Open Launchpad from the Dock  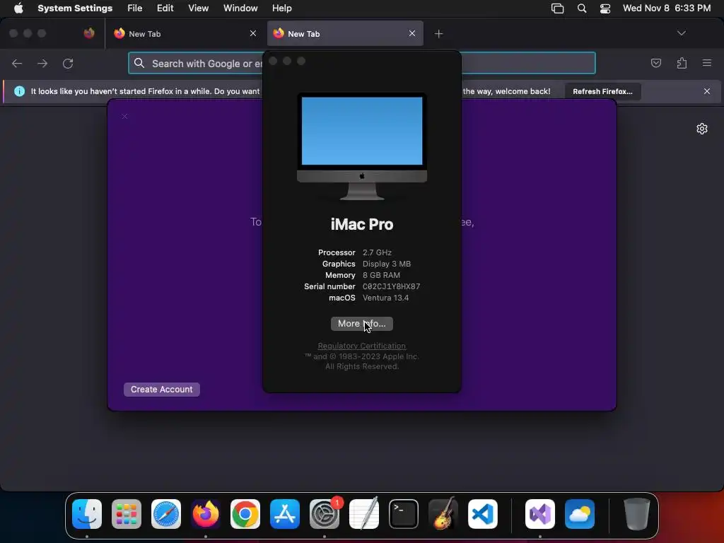click(x=127, y=514)
